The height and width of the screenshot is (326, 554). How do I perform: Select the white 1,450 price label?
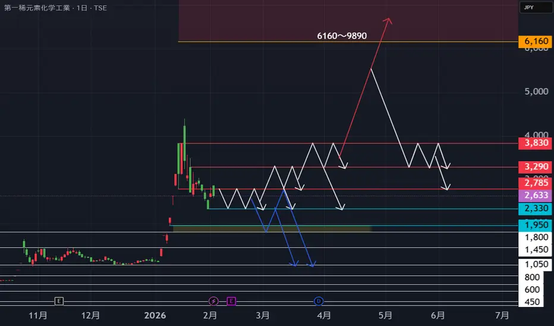535,250
